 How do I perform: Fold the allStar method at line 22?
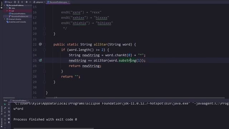tap(44, 44)
